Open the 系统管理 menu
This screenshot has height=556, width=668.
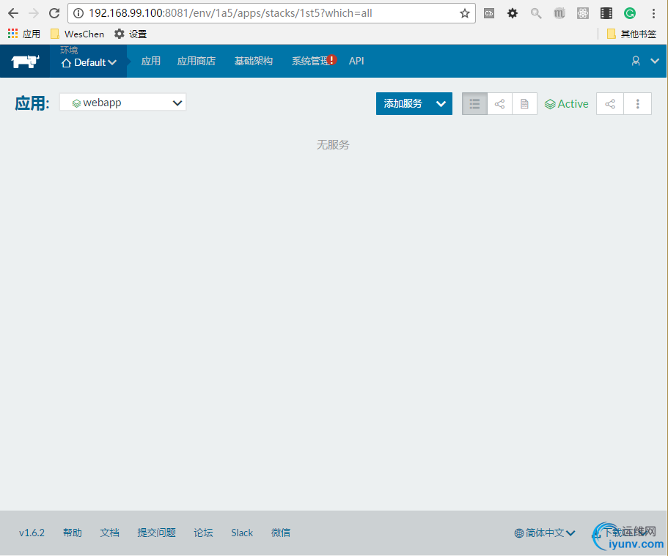[x=310, y=61]
